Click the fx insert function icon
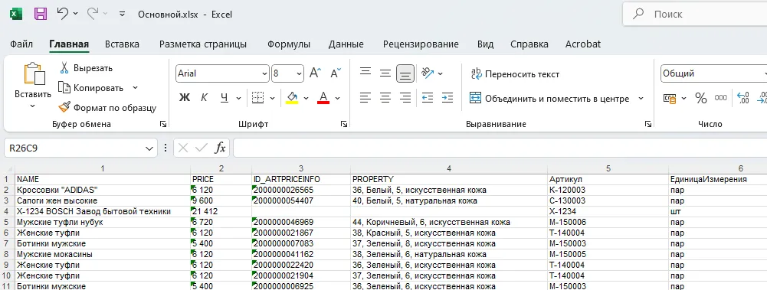 [x=221, y=148]
